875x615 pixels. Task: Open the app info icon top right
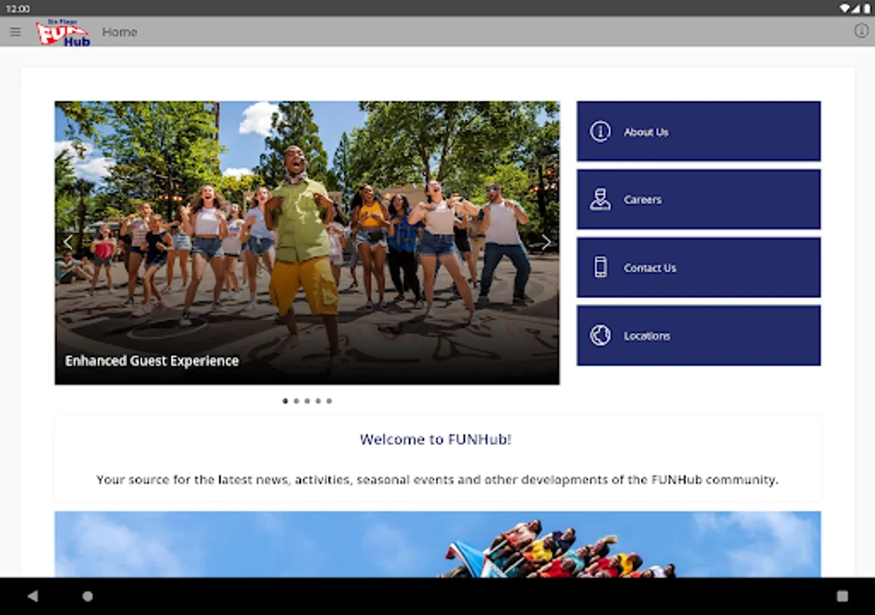(860, 30)
